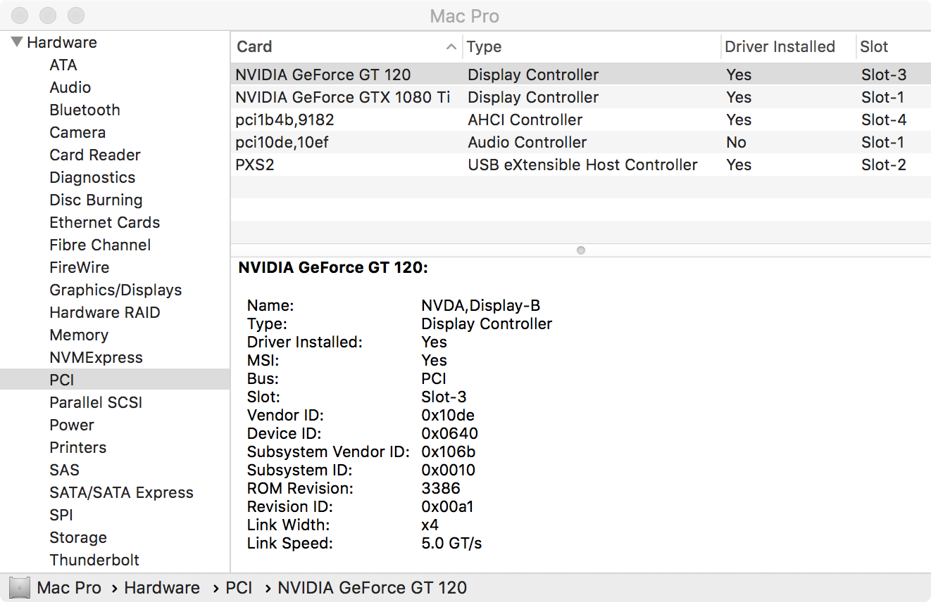Select Thunderbolt in the sidebar
The width and height of the screenshot is (931, 602).
click(x=94, y=560)
